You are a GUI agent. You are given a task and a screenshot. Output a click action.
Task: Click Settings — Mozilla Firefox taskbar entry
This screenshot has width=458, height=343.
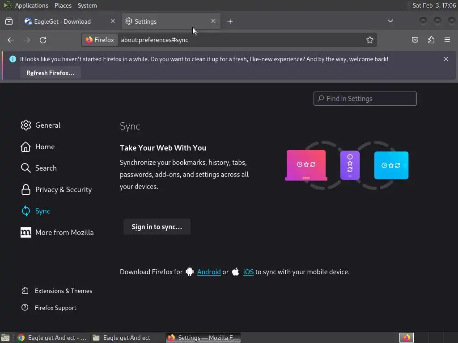tap(204, 338)
